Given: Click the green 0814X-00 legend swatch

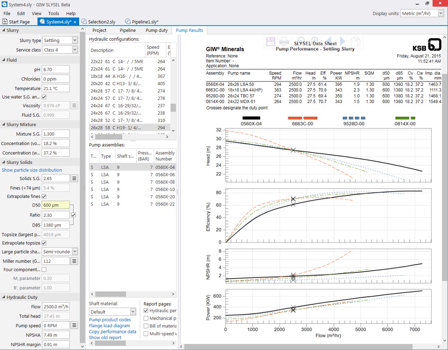Looking at the screenshot, I should pyautogui.click(x=405, y=118).
